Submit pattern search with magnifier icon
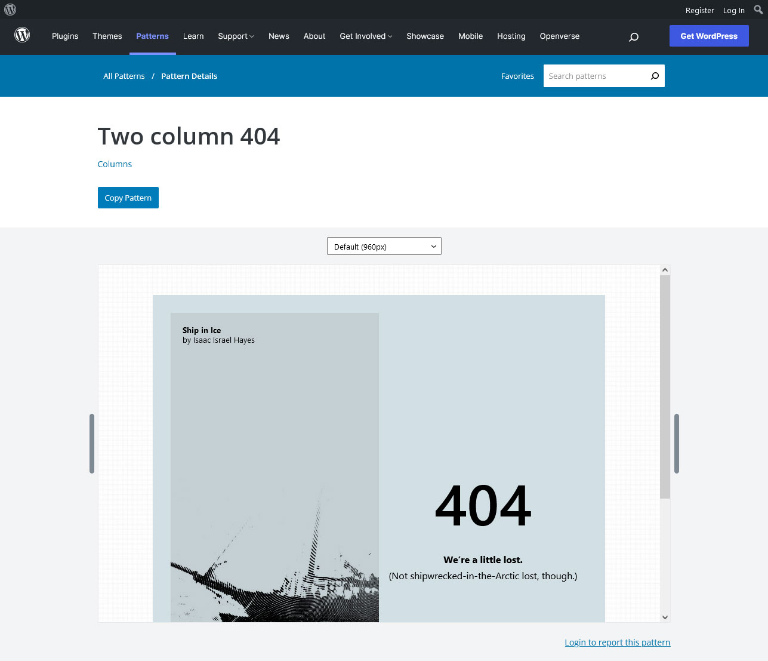768x661 pixels. point(655,76)
